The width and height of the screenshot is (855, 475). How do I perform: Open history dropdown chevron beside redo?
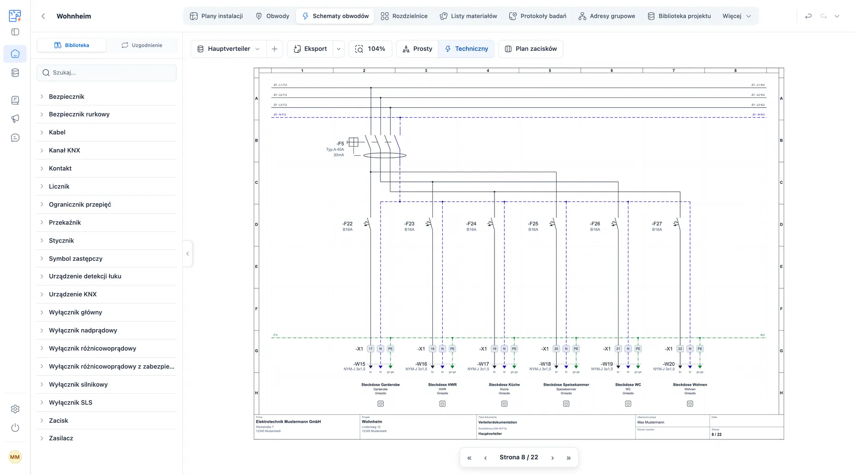click(x=837, y=16)
